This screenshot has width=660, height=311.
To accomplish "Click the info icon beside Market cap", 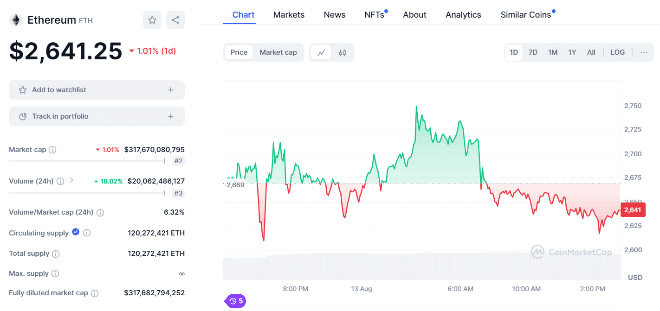I will (52, 150).
